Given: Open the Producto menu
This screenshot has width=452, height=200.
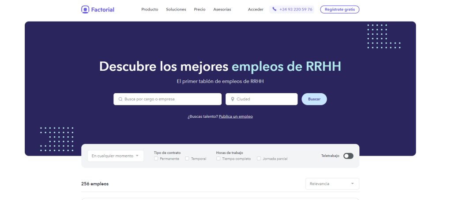Looking at the screenshot, I should coord(150,9).
